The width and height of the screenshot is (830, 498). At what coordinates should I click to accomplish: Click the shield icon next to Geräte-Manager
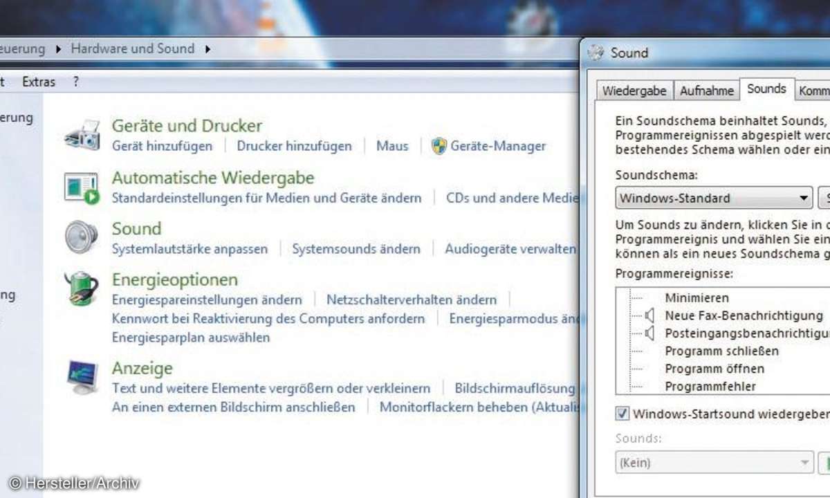click(439, 146)
